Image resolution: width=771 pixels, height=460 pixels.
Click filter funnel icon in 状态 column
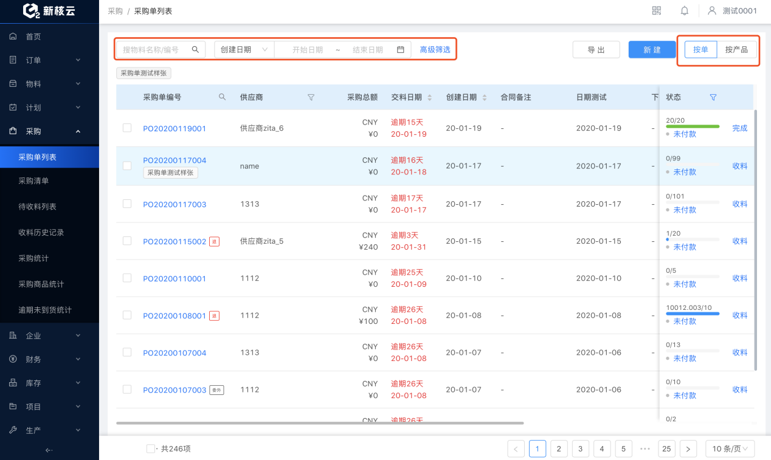click(x=713, y=97)
